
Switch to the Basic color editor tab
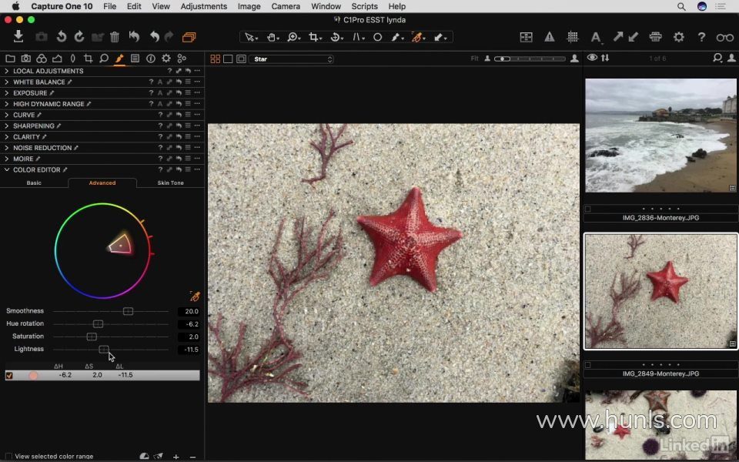pos(34,183)
